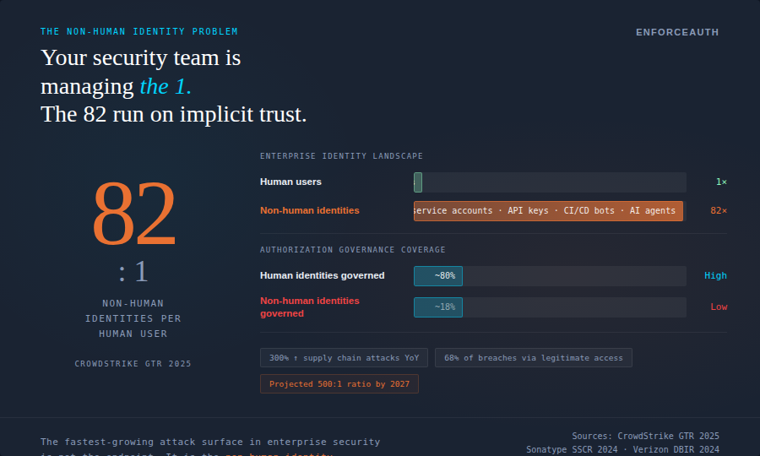Click '68% of breaches via legitimate access' chip
The image size is (760, 456).
(x=533, y=358)
